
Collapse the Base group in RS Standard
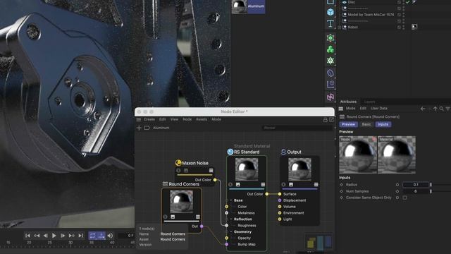(231, 200)
